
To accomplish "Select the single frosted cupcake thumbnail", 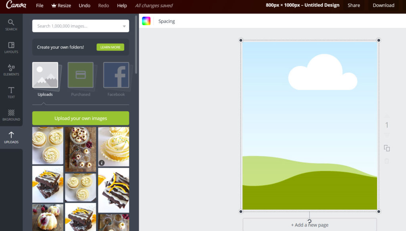I will click(x=114, y=146).
